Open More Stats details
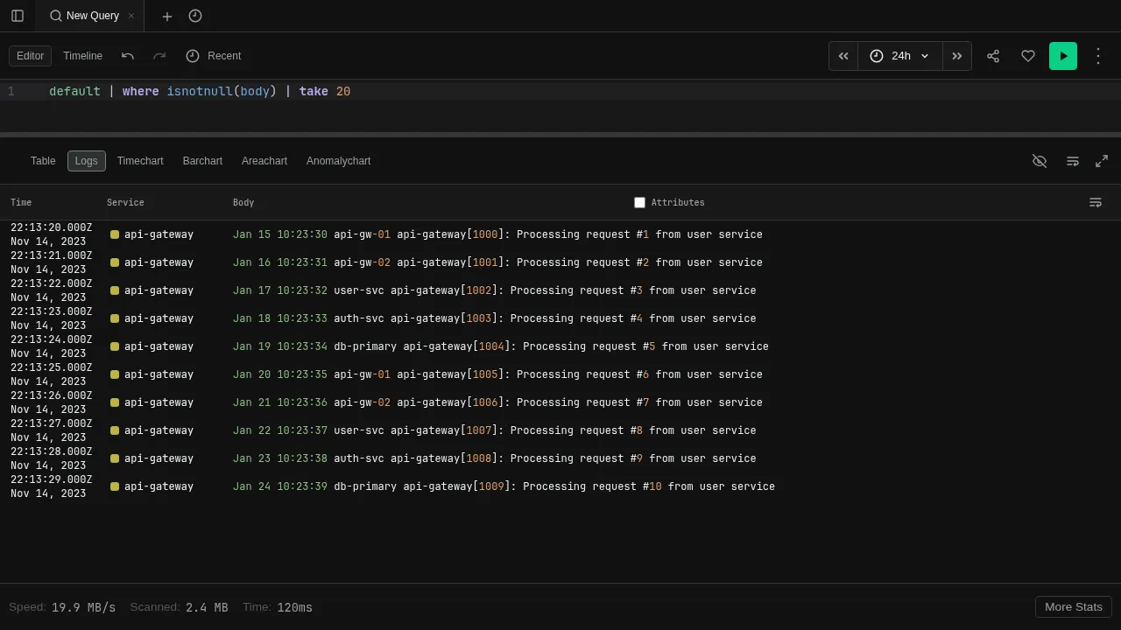 pos(1073,606)
